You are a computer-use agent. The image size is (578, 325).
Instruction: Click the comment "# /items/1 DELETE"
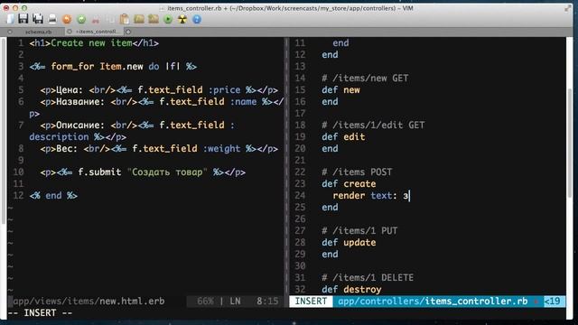click(x=368, y=278)
